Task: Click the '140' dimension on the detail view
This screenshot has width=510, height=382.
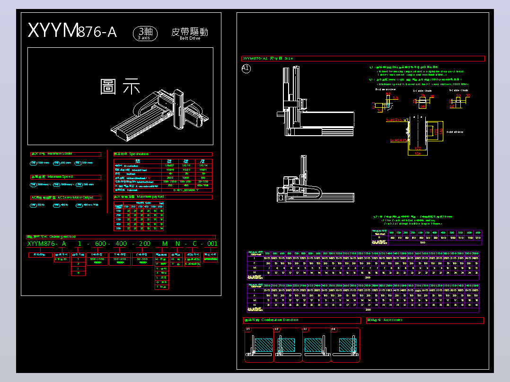Action: pyautogui.click(x=441, y=131)
